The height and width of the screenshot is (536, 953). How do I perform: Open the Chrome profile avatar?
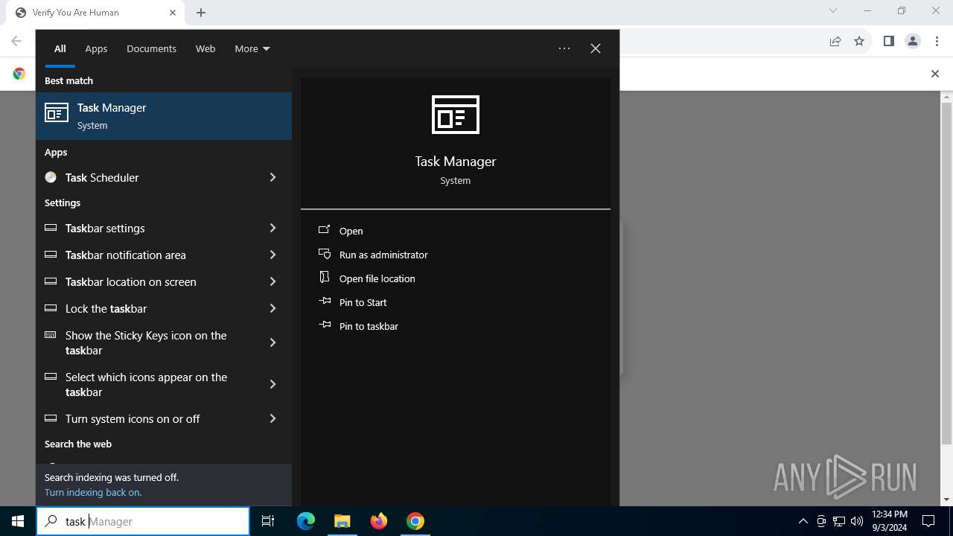[x=913, y=41]
